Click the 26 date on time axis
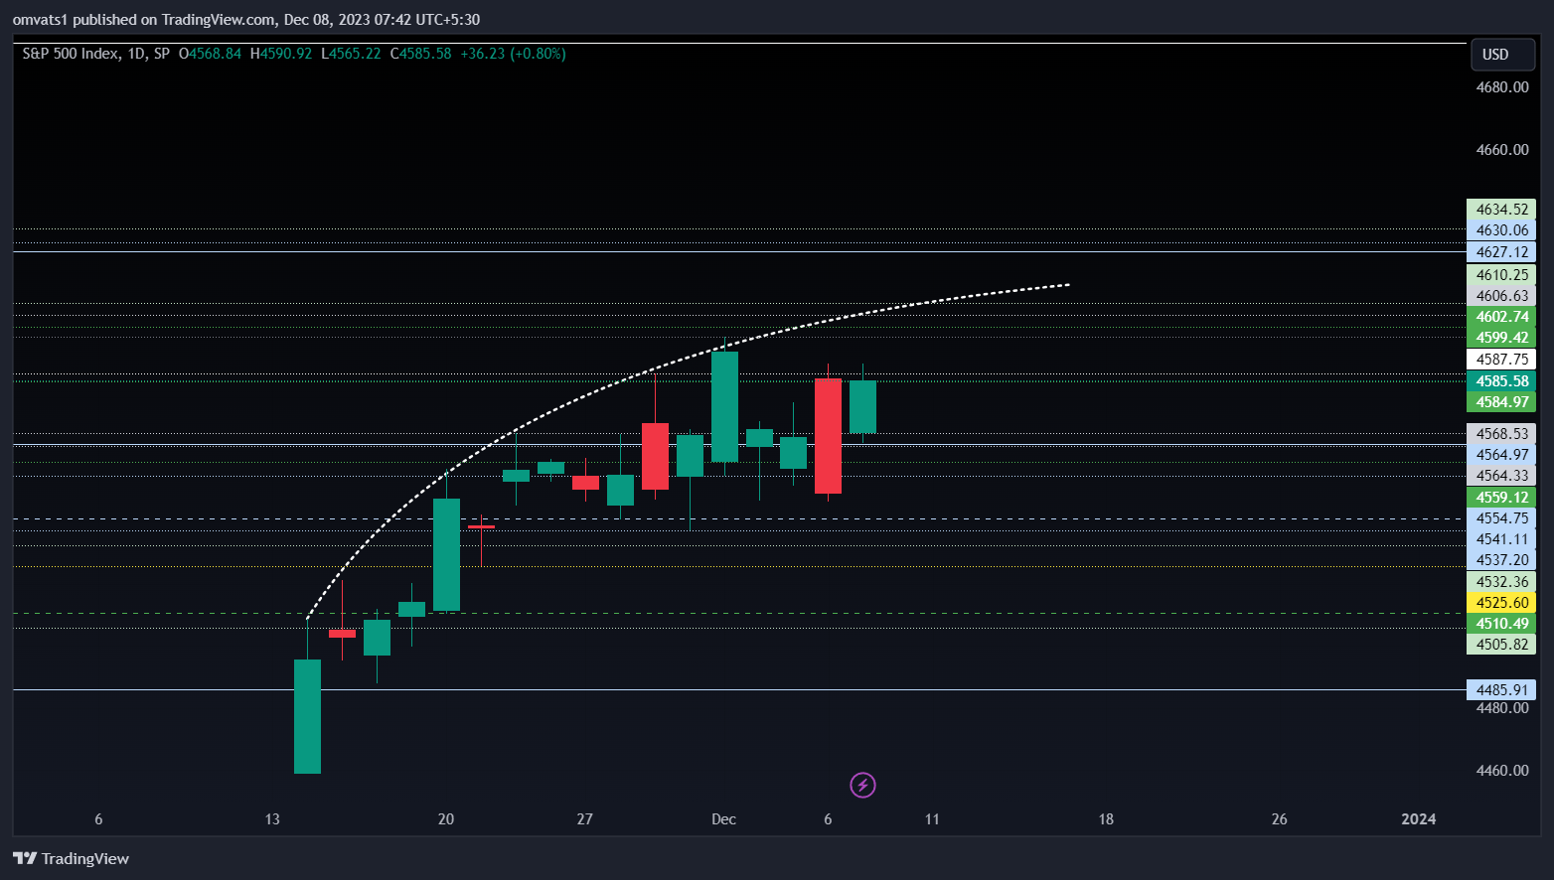Image resolution: width=1554 pixels, height=880 pixels. click(1280, 819)
